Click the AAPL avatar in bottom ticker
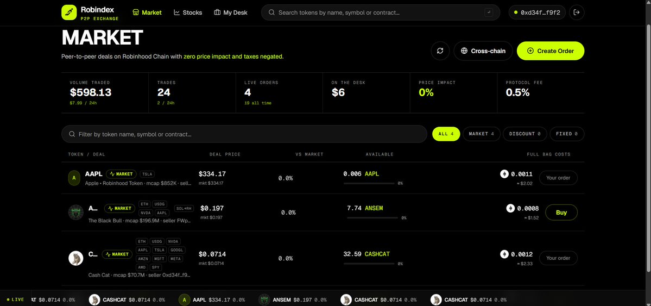Screen dimensions: 651x306 click(185, 300)
